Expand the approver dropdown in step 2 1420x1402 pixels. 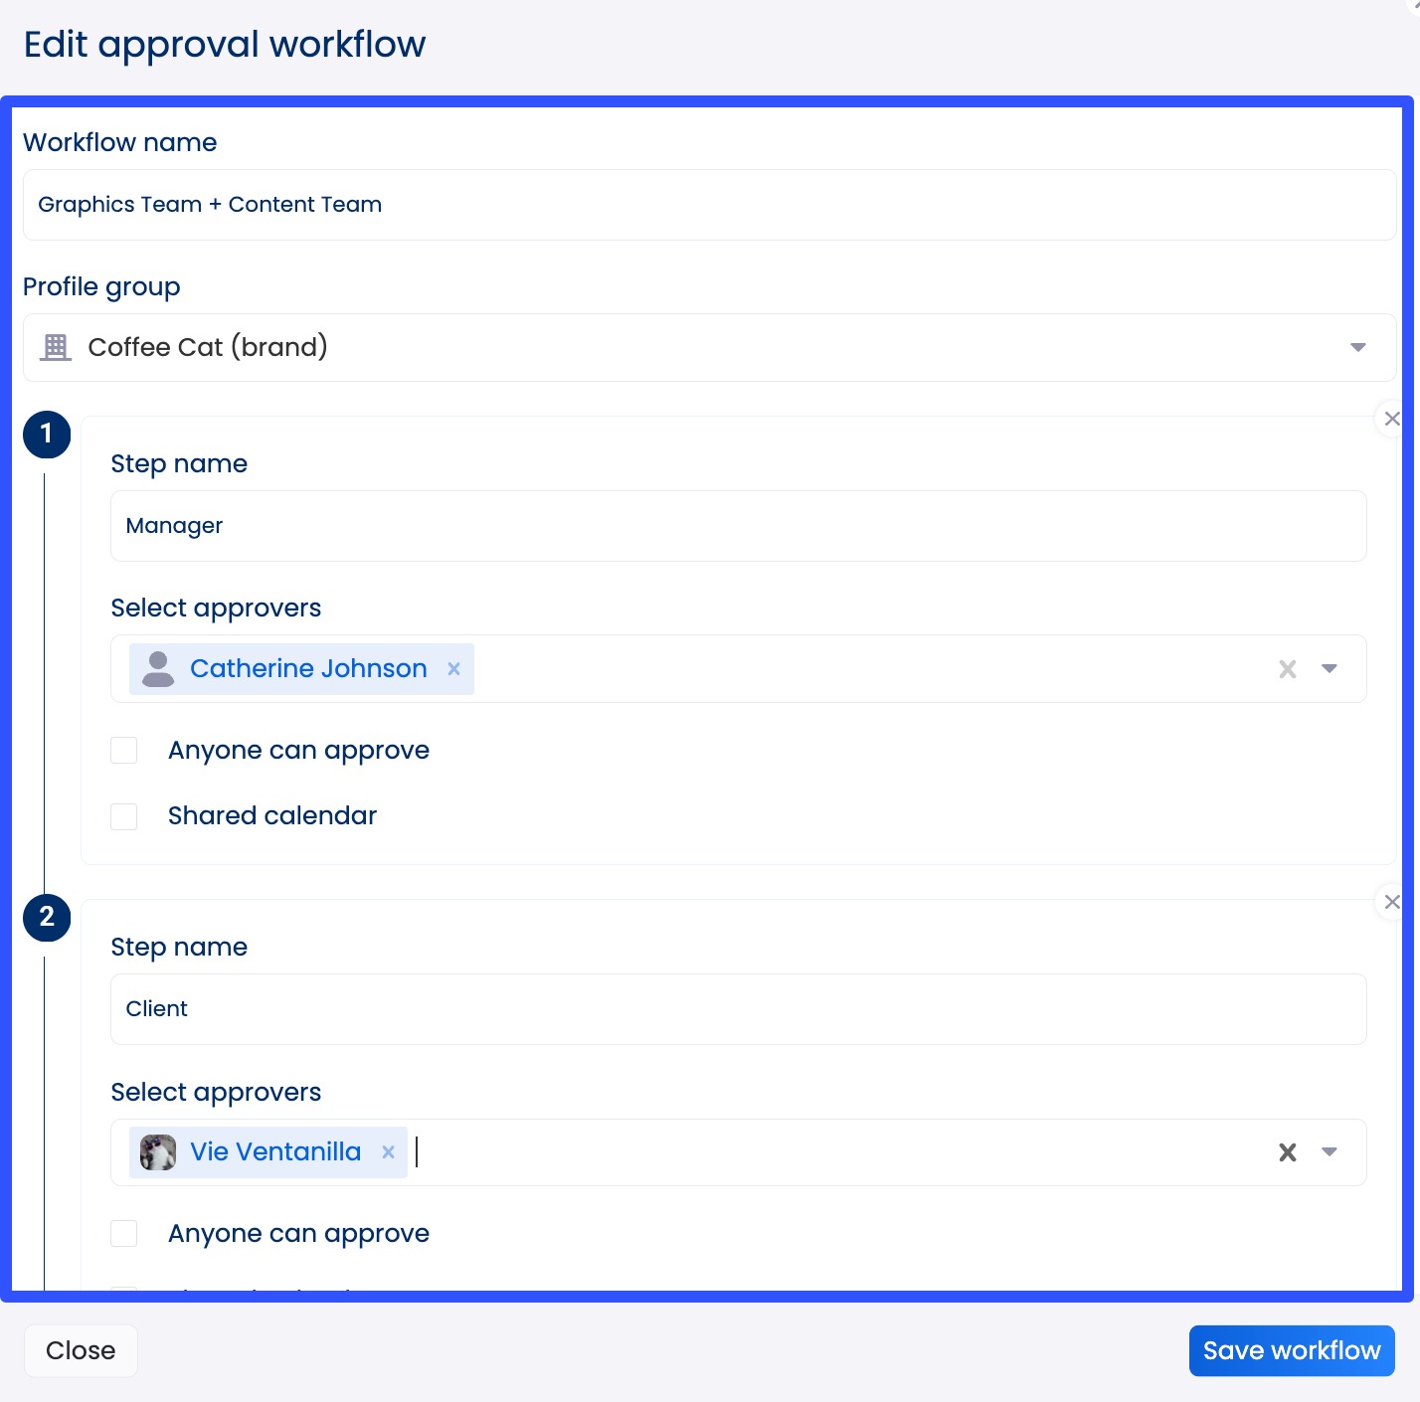tap(1330, 1152)
